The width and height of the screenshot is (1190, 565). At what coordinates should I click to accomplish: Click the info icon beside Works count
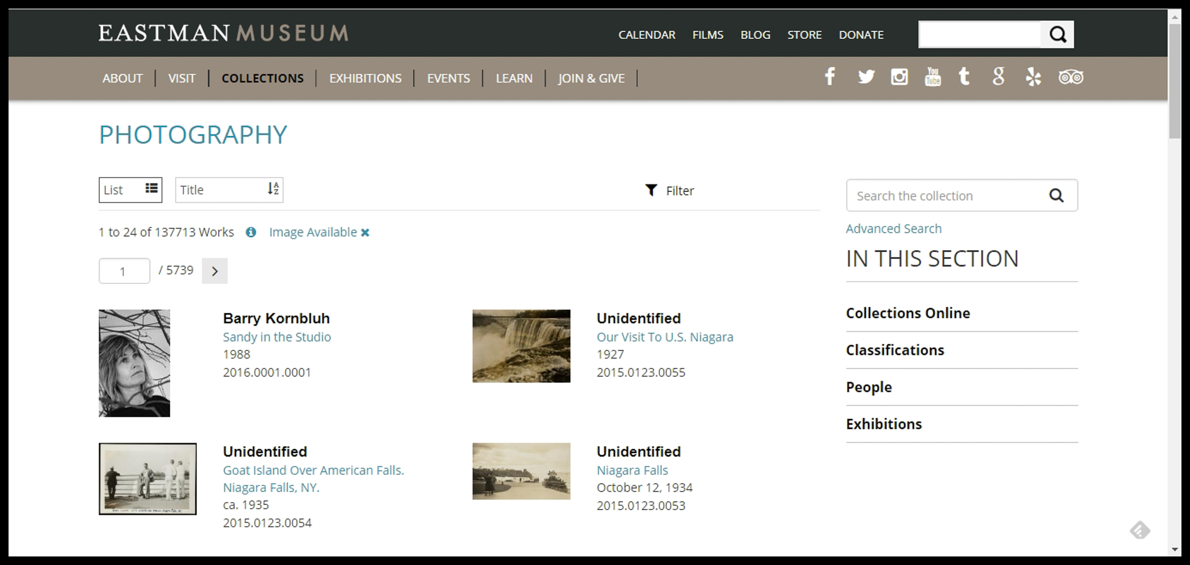251,232
